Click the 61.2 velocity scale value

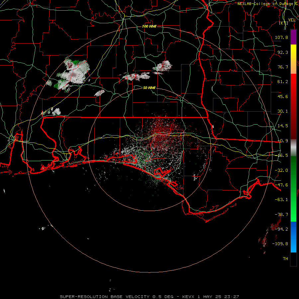tap(283, 82)
